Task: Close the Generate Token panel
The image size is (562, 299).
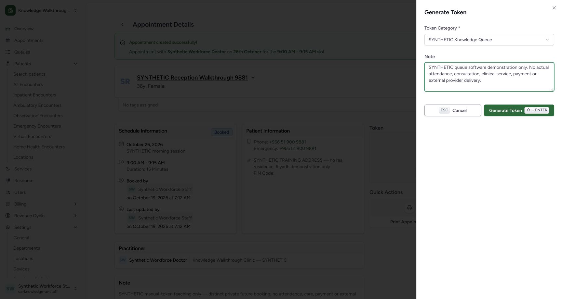Action: click(554, 8)
